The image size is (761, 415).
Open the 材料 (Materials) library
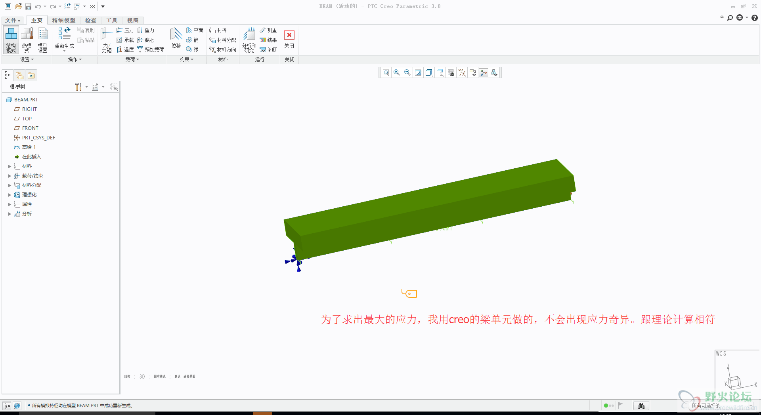click(218, 30)
